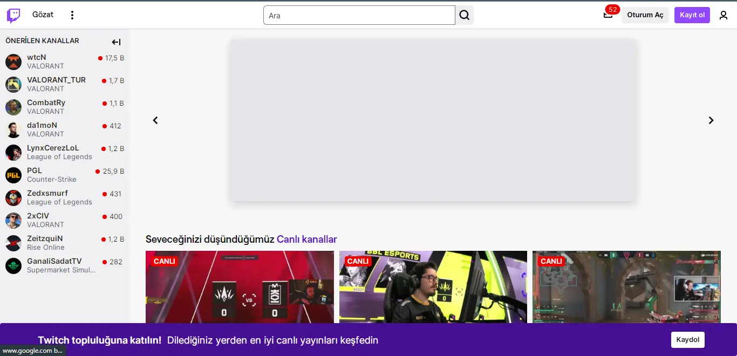This screenshot has width=737, height=356.
Task: Open ZeitzquiN channel avatar
Action: (13, 243)
